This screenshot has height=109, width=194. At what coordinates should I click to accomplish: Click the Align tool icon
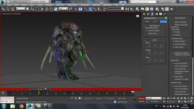point(132,9)
